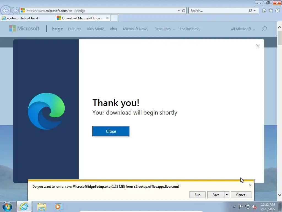
Task: Close the Thank you dialog with X
Action: (x=258, y=46)
